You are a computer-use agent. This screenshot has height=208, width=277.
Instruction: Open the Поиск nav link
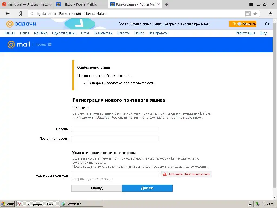(139, 33)
